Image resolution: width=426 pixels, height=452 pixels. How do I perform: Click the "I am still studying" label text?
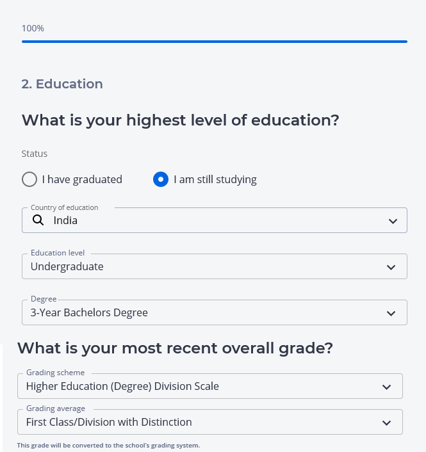(x=215, y=179)
